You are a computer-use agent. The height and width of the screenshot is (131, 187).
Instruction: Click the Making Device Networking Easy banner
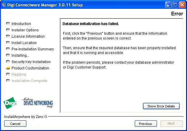(38, 103)
